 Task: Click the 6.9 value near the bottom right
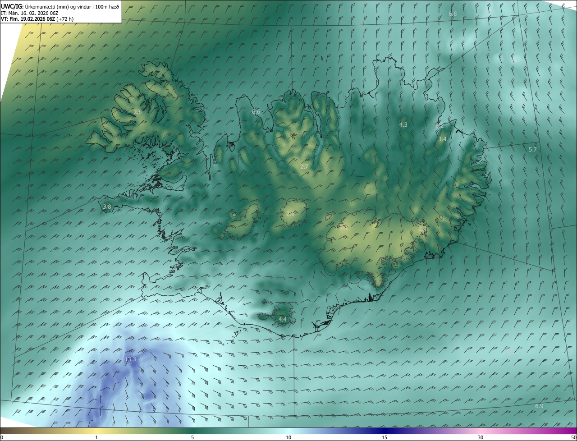pos(539,406)
